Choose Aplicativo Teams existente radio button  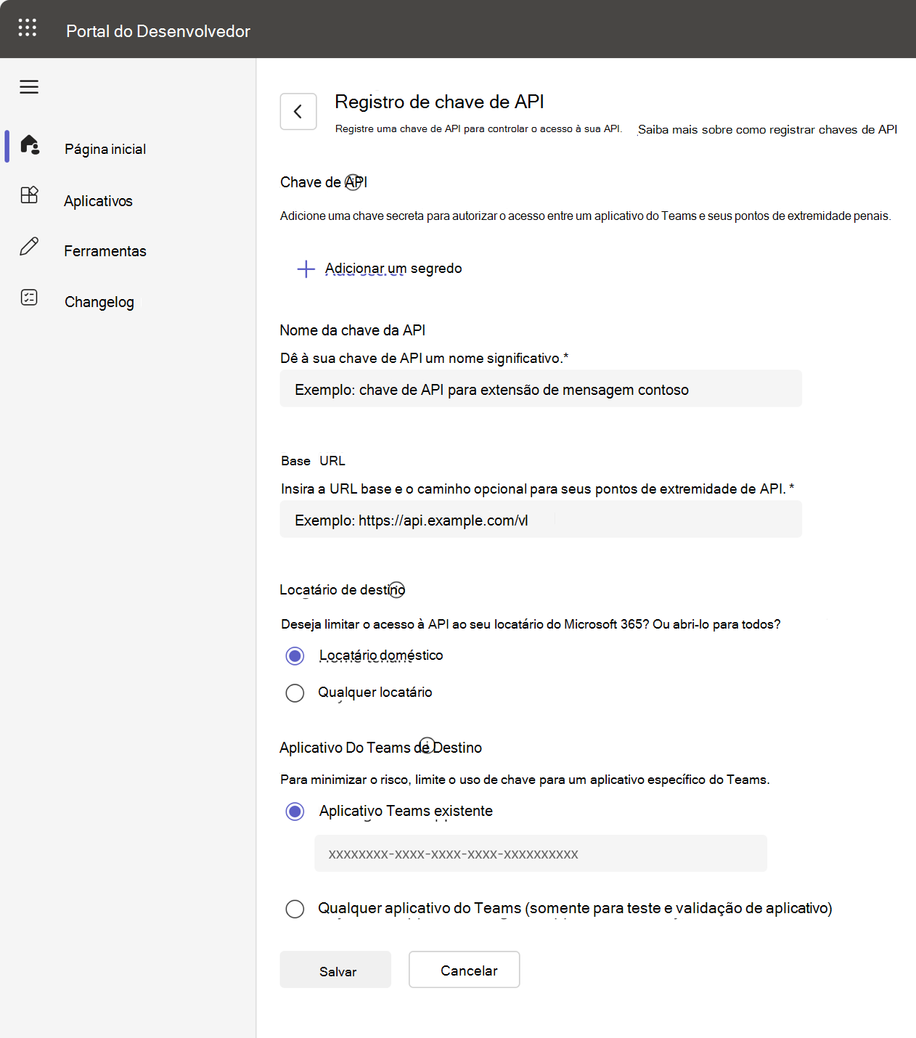pos(295,812)
